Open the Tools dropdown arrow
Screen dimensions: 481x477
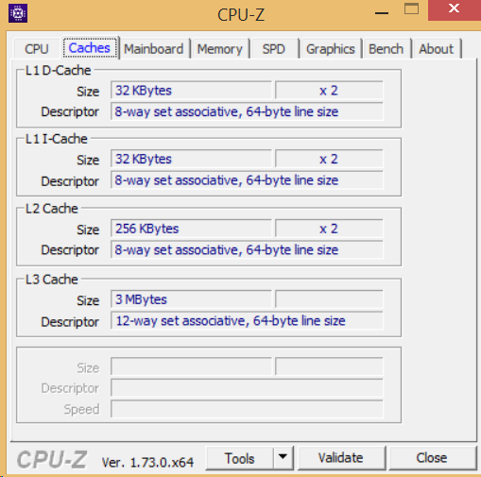tap(283, 457)
